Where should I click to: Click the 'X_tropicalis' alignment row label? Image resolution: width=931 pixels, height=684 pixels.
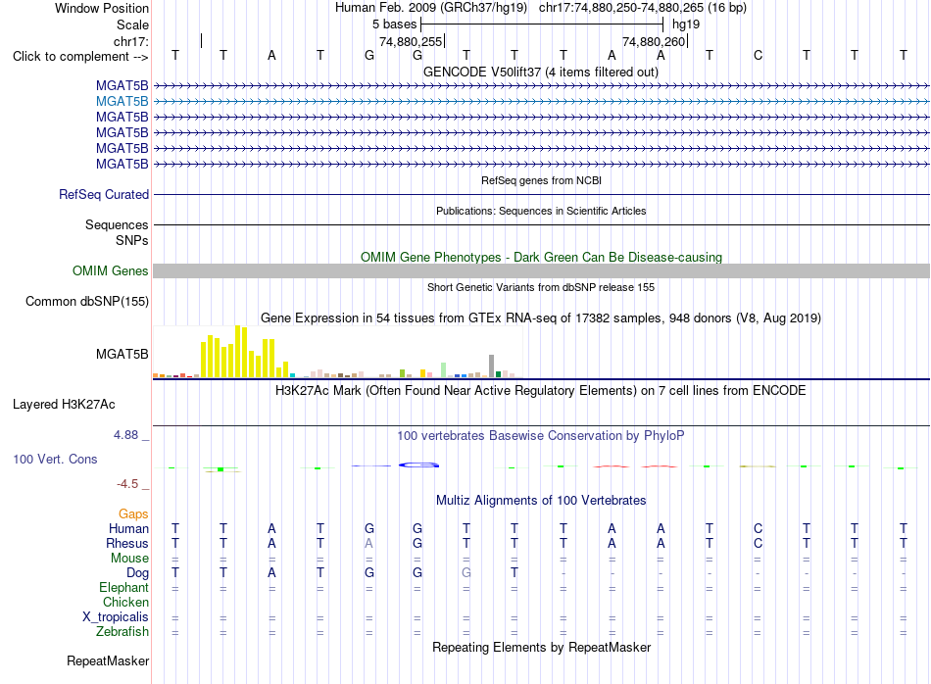tap(116, 617)
